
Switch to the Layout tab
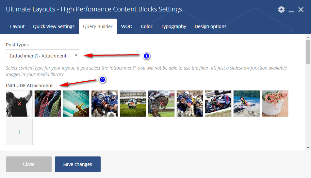click(17, 26)
